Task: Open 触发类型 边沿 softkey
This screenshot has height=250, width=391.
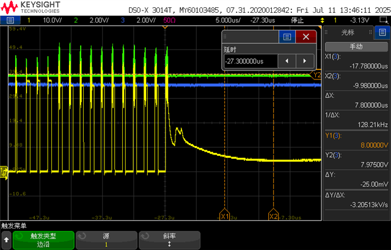Action: (43, 240)
